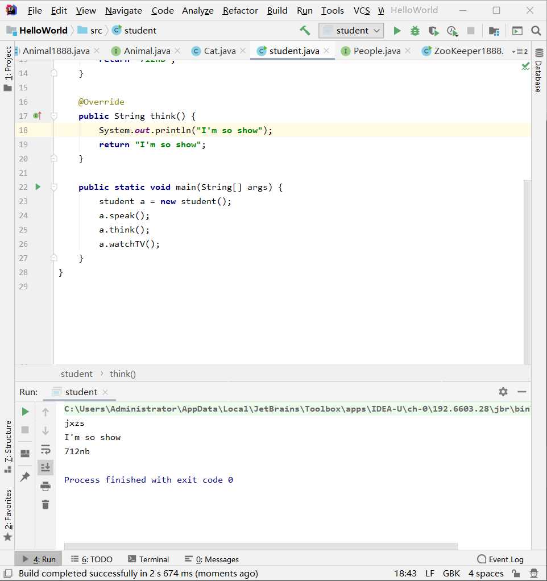Click the Up the stack trace arrow
547x581 pixels.
tap(45, 412)
